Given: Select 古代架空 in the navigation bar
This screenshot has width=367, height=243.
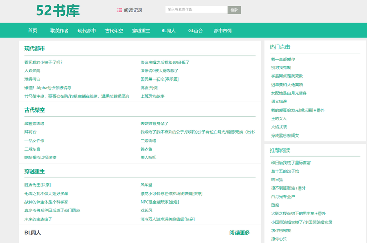Looking at the screenshot, I should tap(114, 31).
